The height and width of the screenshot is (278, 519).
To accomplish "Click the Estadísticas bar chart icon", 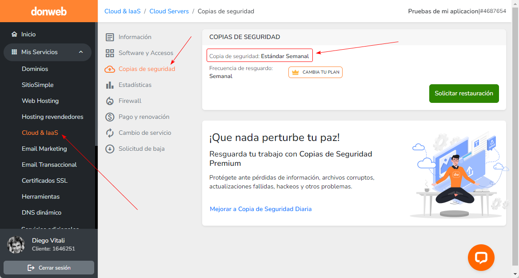I will [x=110, y=85].
